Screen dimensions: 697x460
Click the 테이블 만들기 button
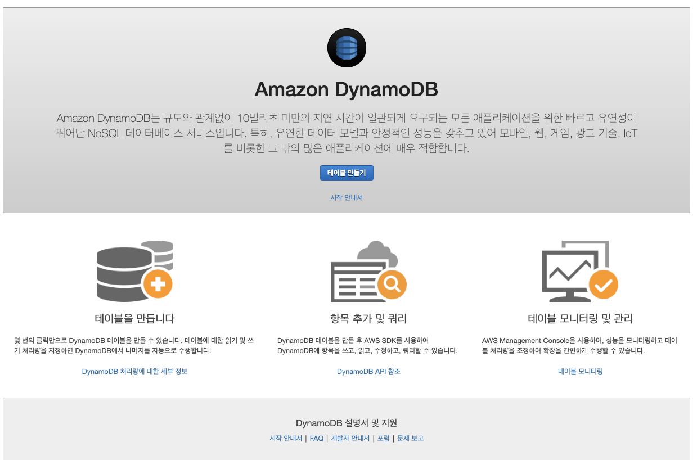point(347,173)
